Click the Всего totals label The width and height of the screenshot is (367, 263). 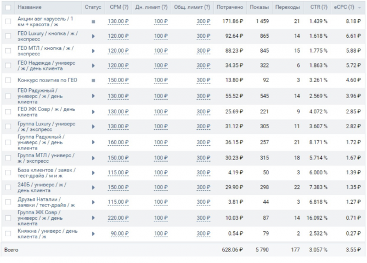(11, 250)
